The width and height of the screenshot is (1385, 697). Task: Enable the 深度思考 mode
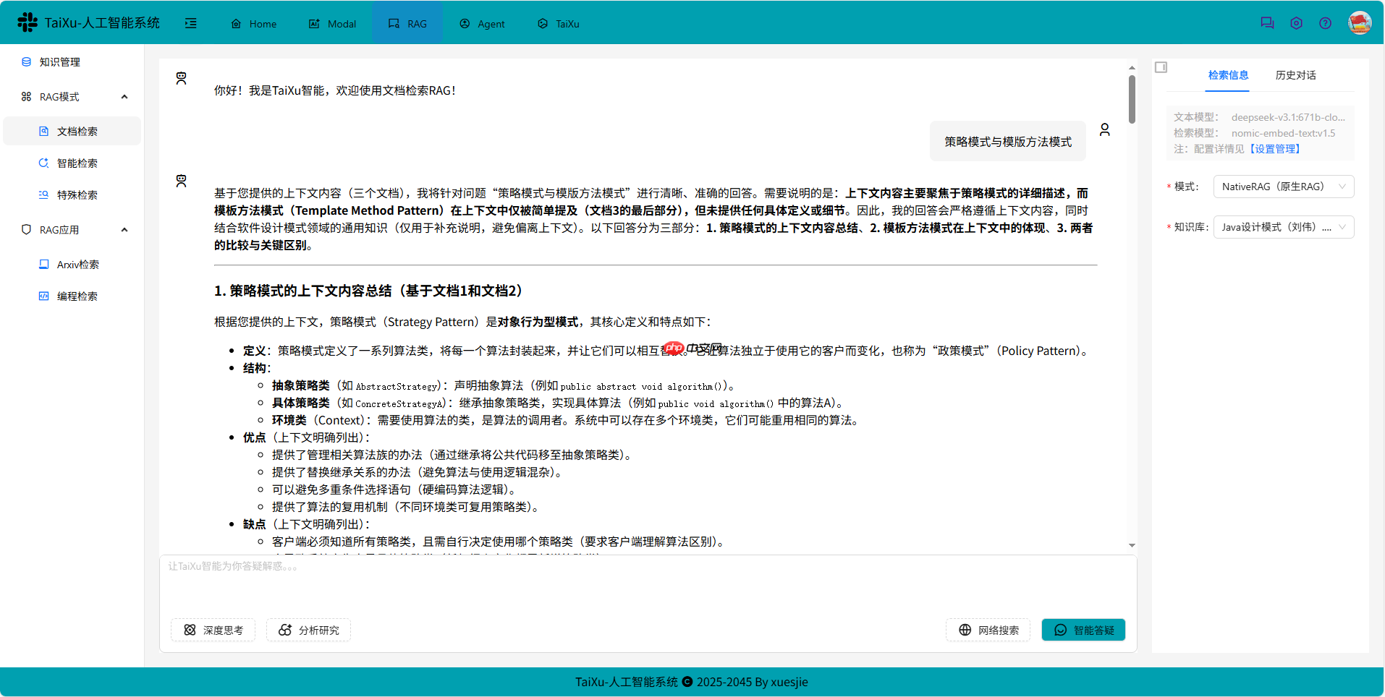(213, 630)
